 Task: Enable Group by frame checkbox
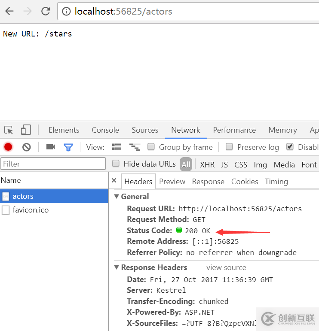pyautogui.click(x=151, y=146)
